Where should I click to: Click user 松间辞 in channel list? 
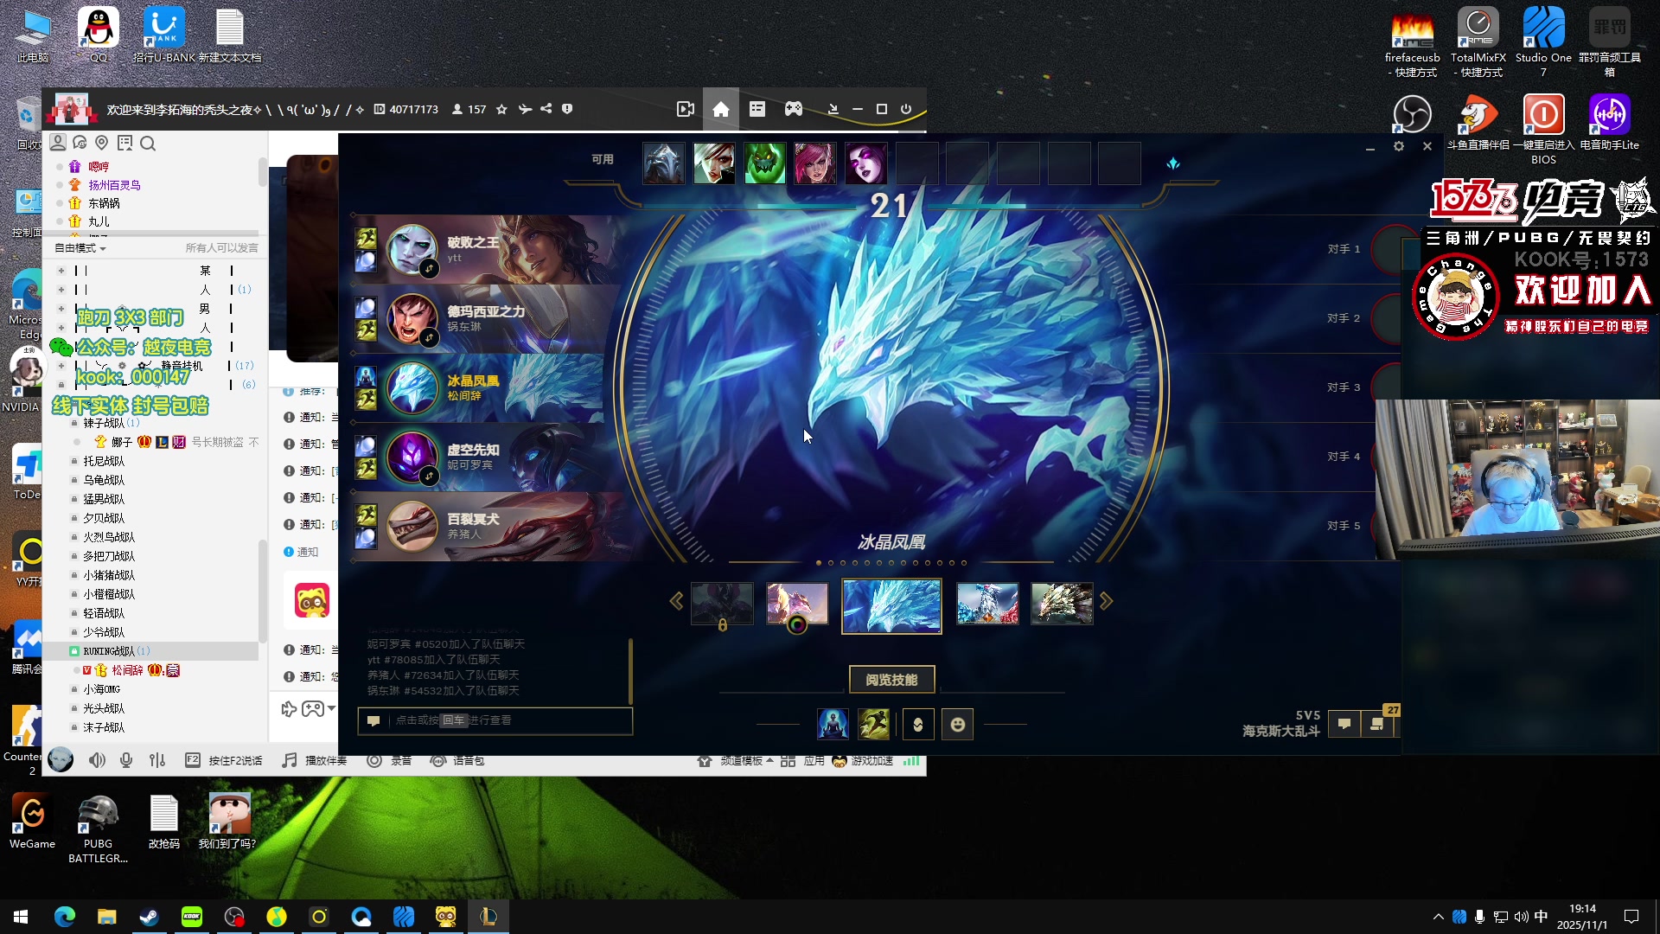coord(127,670)
